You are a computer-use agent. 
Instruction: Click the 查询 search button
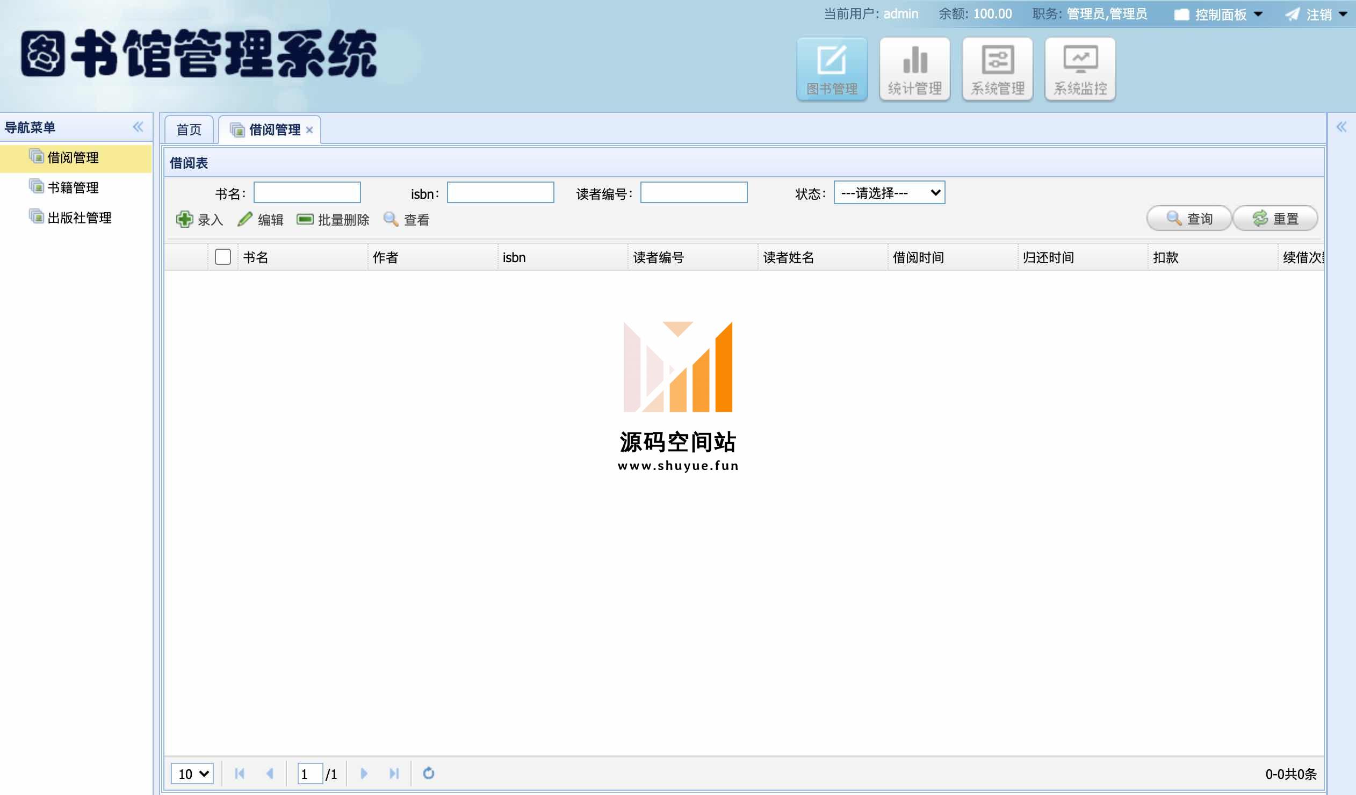(x=1189, y=219)
